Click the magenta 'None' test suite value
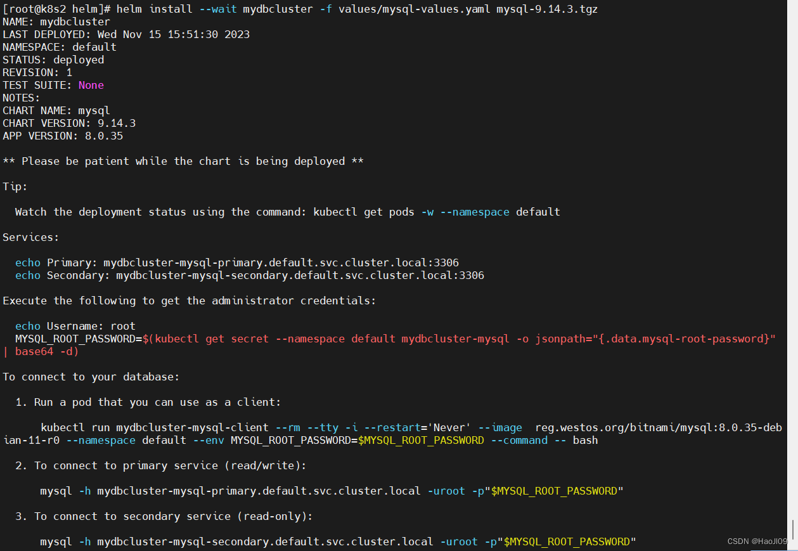Screen dimensions: 798x551 (x=91, y=85)
